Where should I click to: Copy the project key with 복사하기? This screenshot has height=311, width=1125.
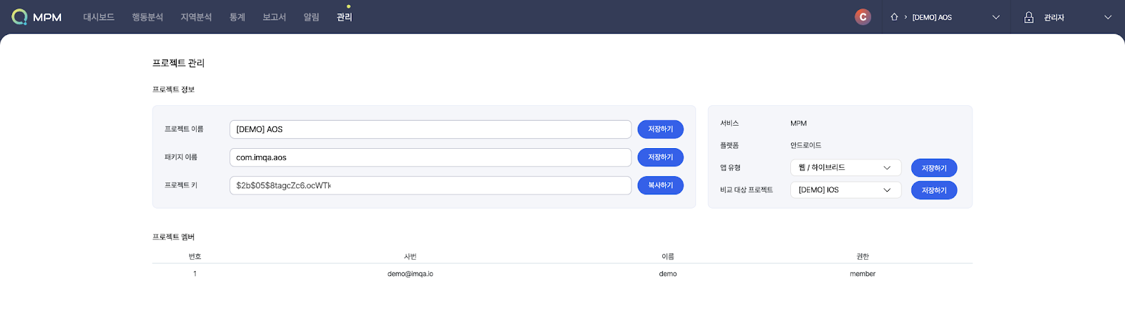click(x=660, y=185)
